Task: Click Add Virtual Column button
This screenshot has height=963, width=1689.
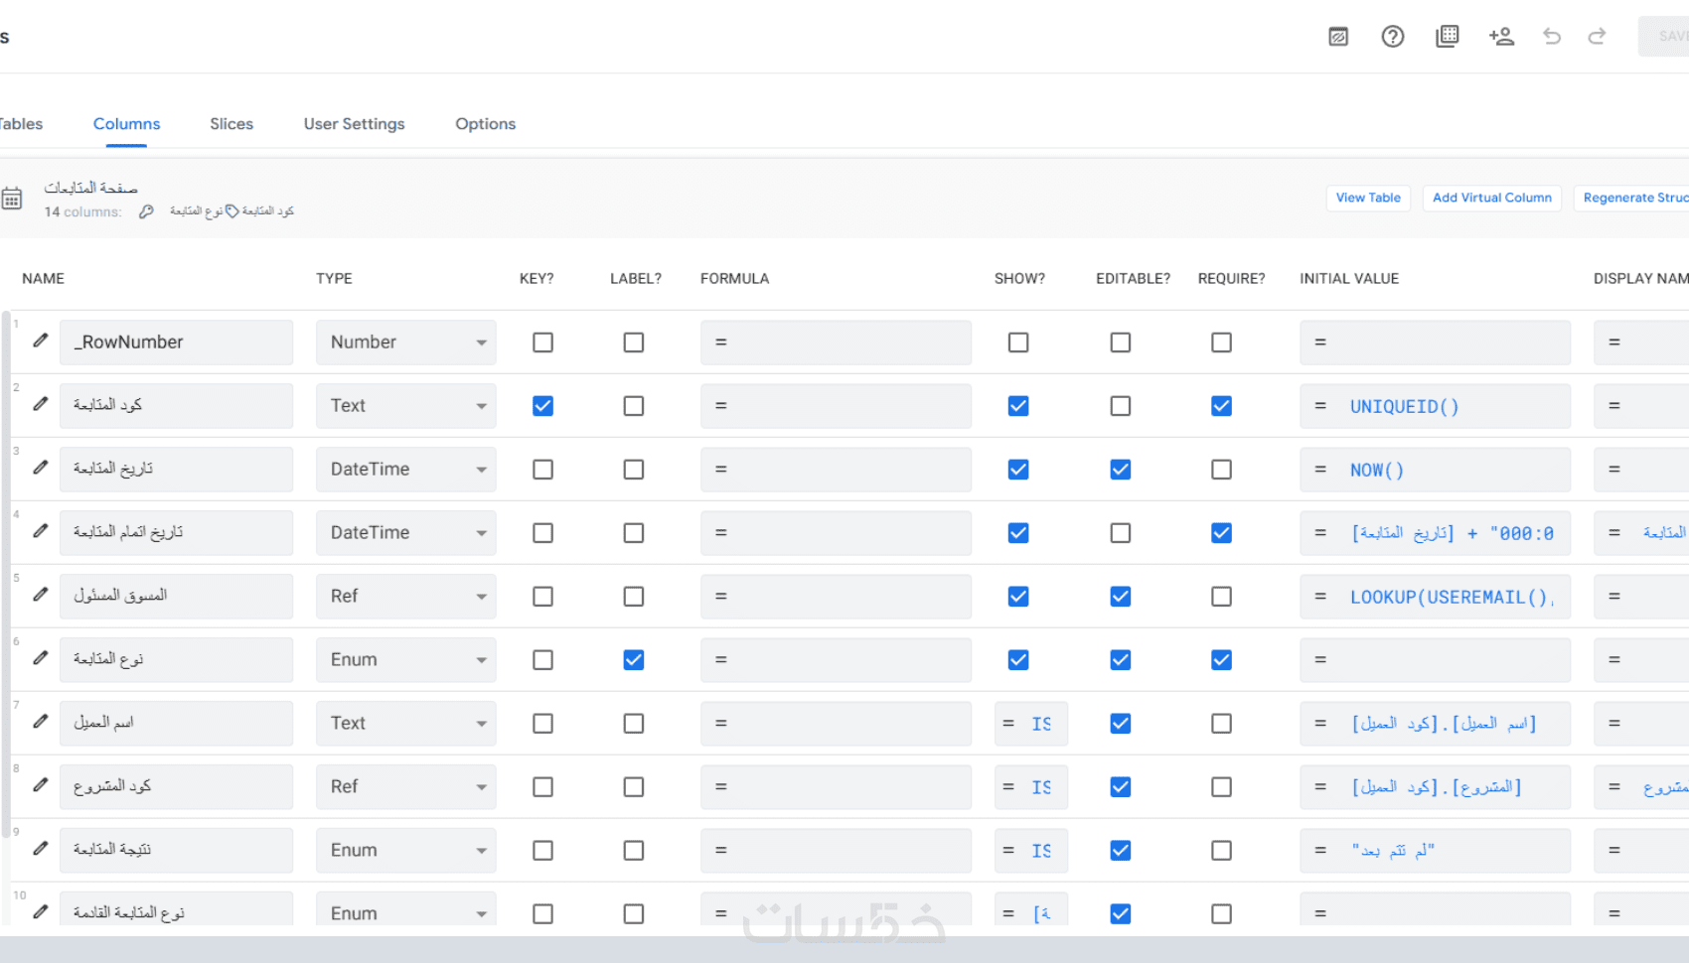Action: click(x=1491, y=199)
